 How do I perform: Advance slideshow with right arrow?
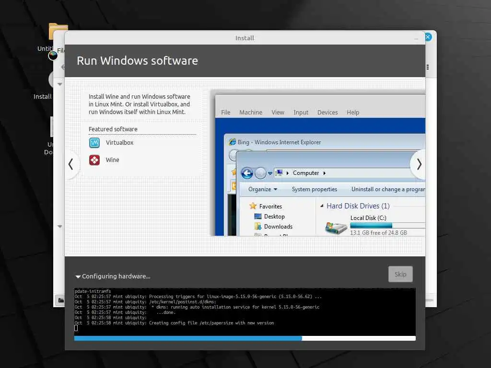tap(419, 164)
